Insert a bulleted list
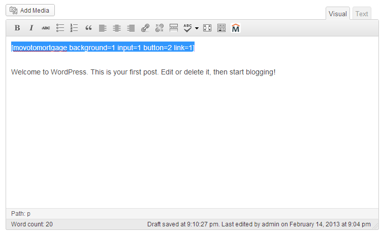382x236 pixels. 60,28
